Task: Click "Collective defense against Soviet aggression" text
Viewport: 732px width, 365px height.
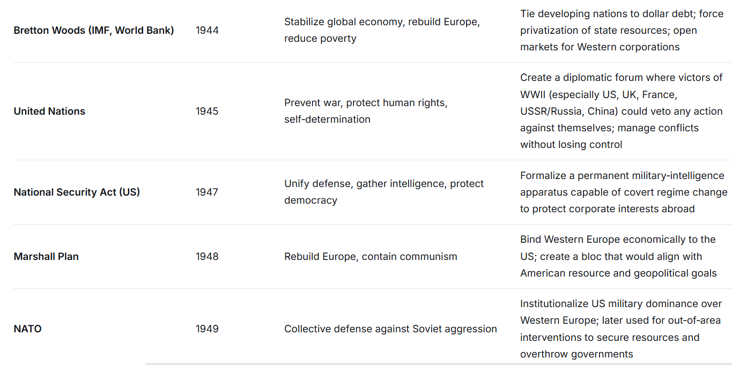Action: click(390, 329)
